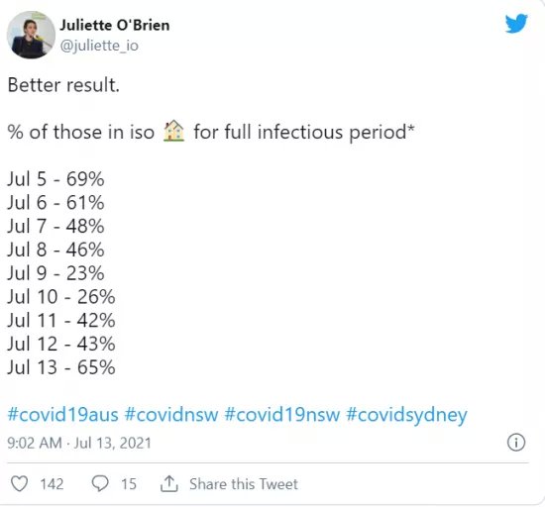Open the tweet info icon
This screenshot has width=545, height=507.
[516, 443]
